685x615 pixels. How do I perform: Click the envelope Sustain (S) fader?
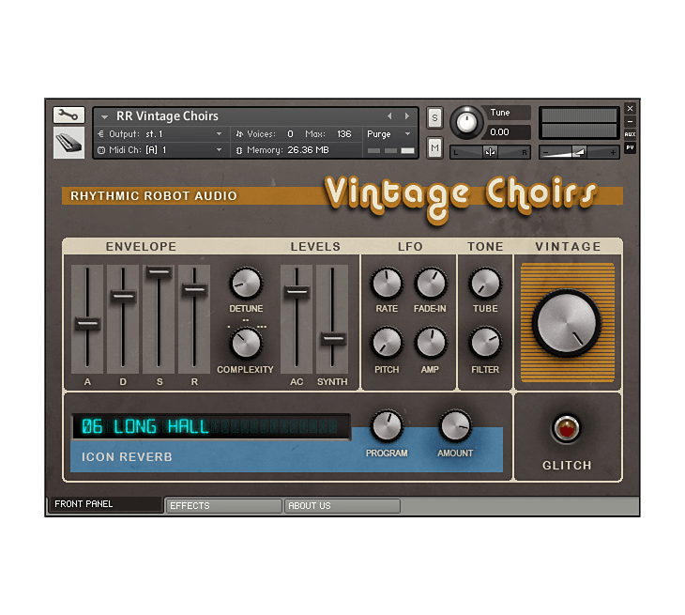[159, 272]
